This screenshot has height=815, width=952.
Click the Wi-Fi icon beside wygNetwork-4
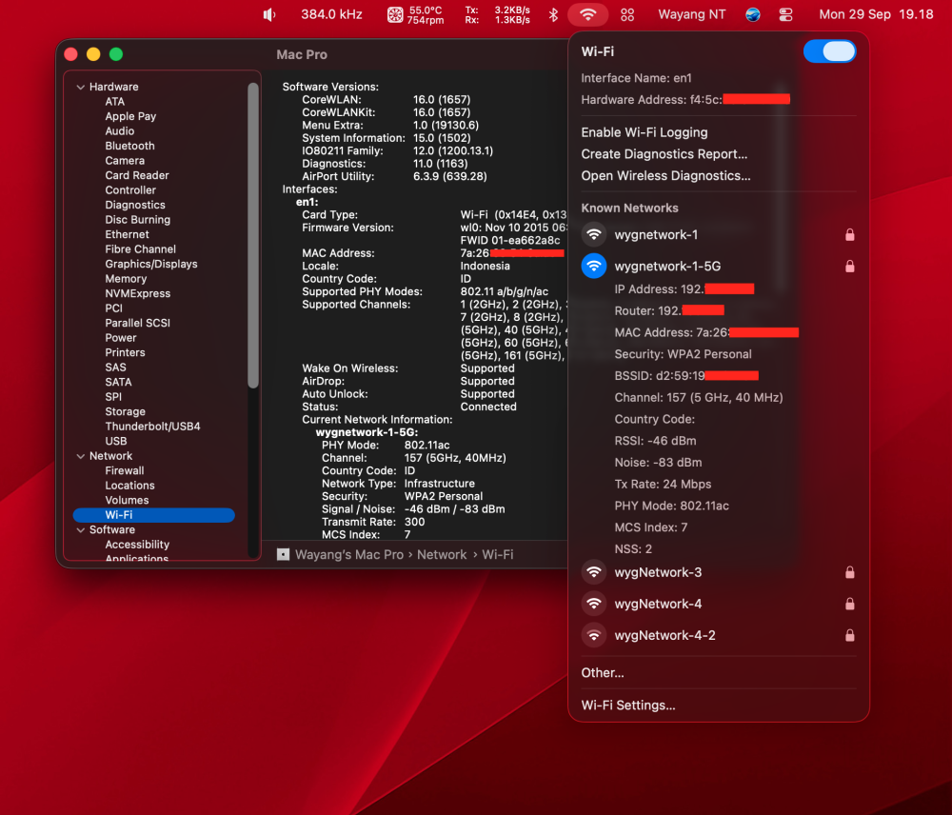(x=594, y=604)
